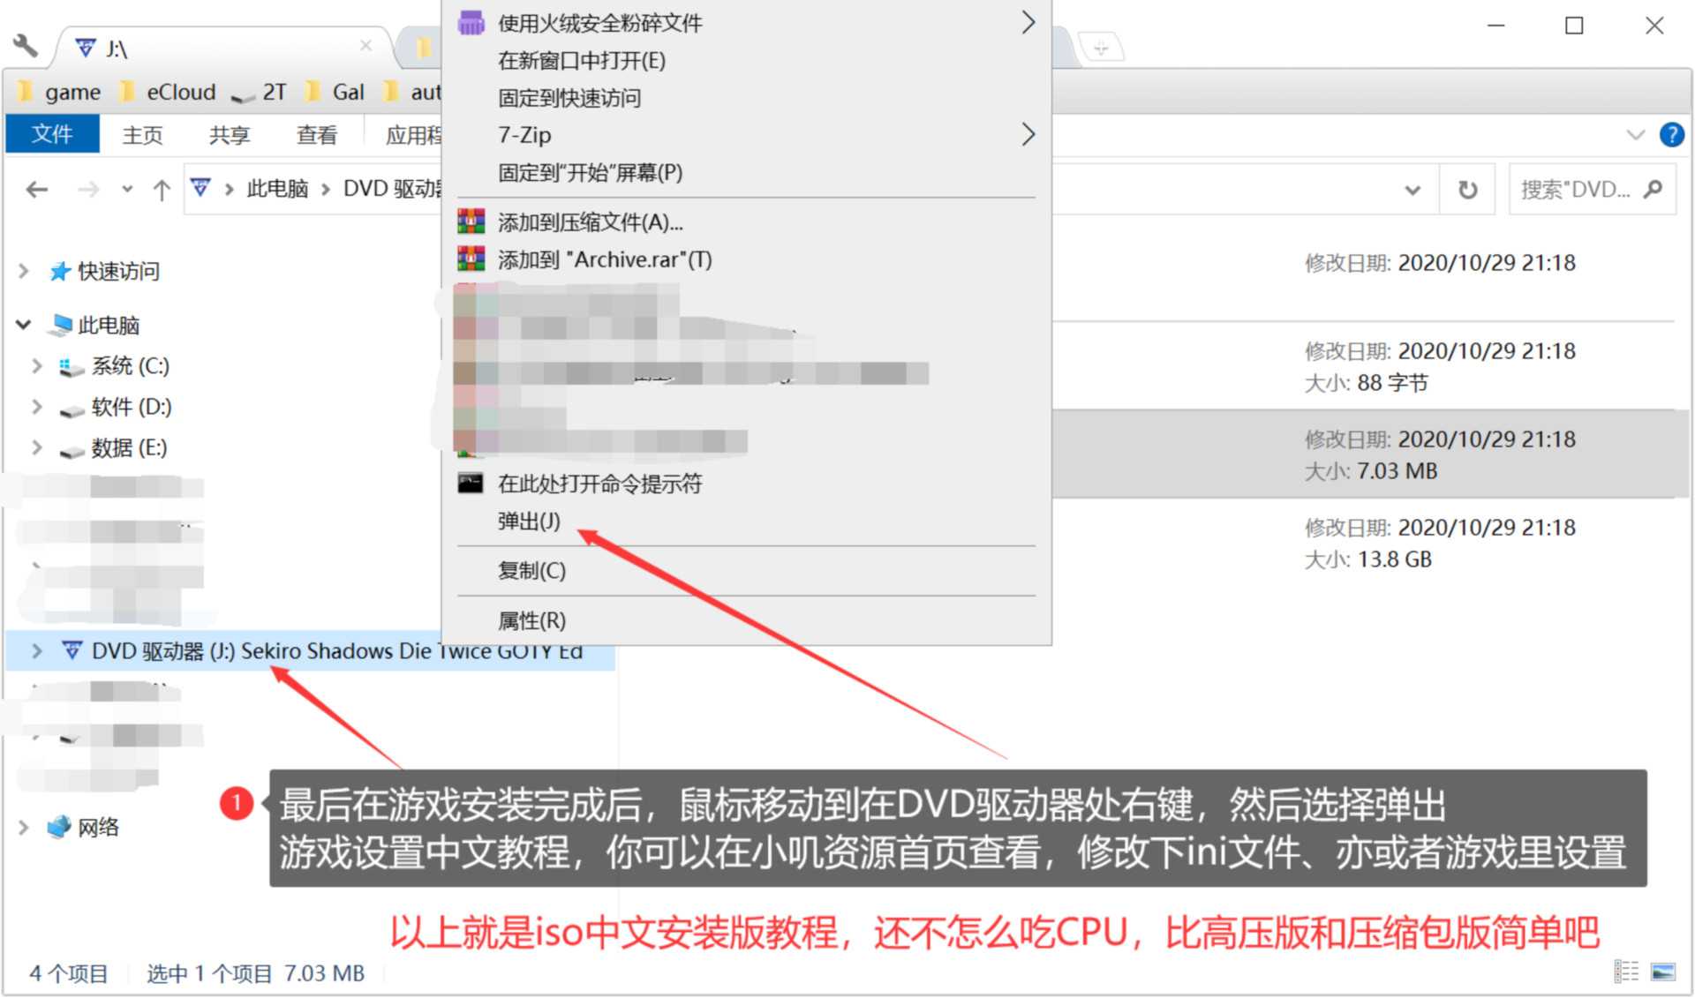Choose 属性(R) in the context menu

746,620
